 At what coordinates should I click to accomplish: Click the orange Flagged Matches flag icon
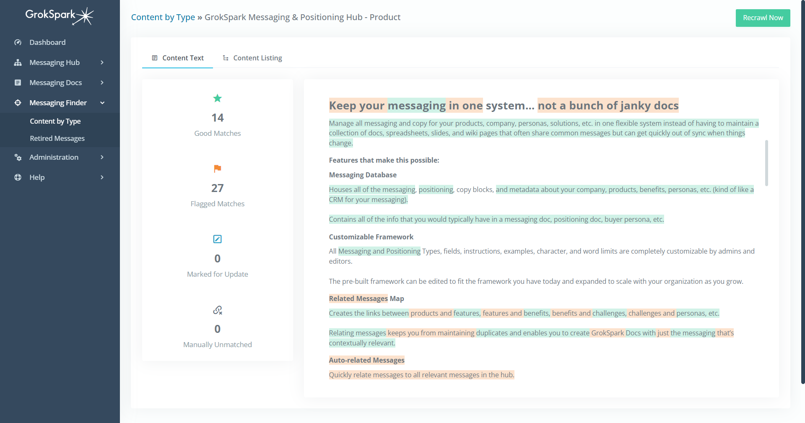(x=217, y=169)
